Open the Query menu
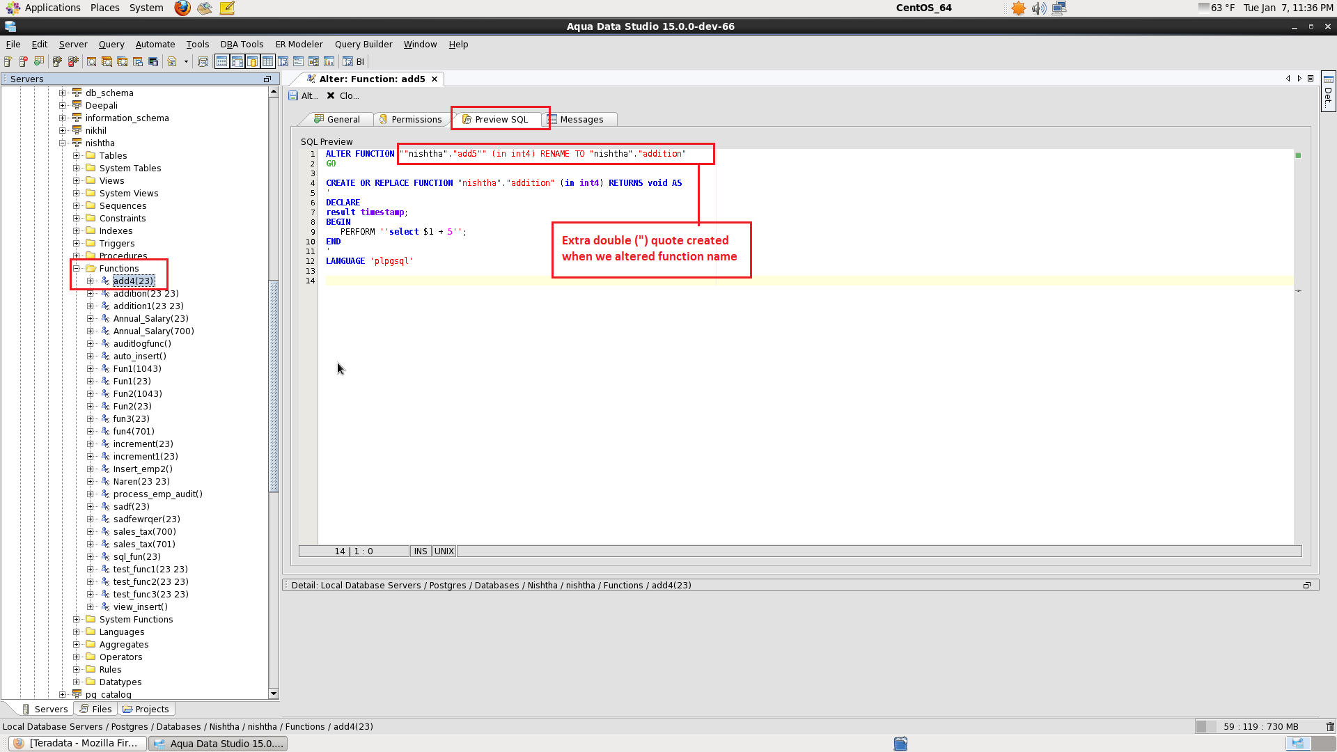1337x752 pixels. coord(111,44)
